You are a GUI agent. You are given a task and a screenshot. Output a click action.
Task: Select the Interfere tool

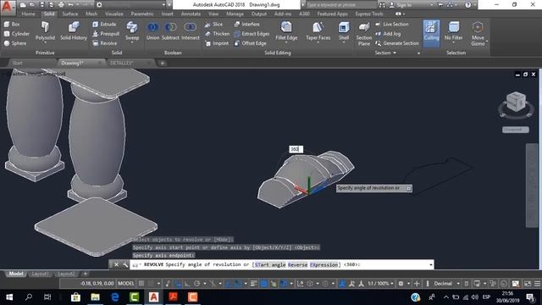tap(246, 25)
